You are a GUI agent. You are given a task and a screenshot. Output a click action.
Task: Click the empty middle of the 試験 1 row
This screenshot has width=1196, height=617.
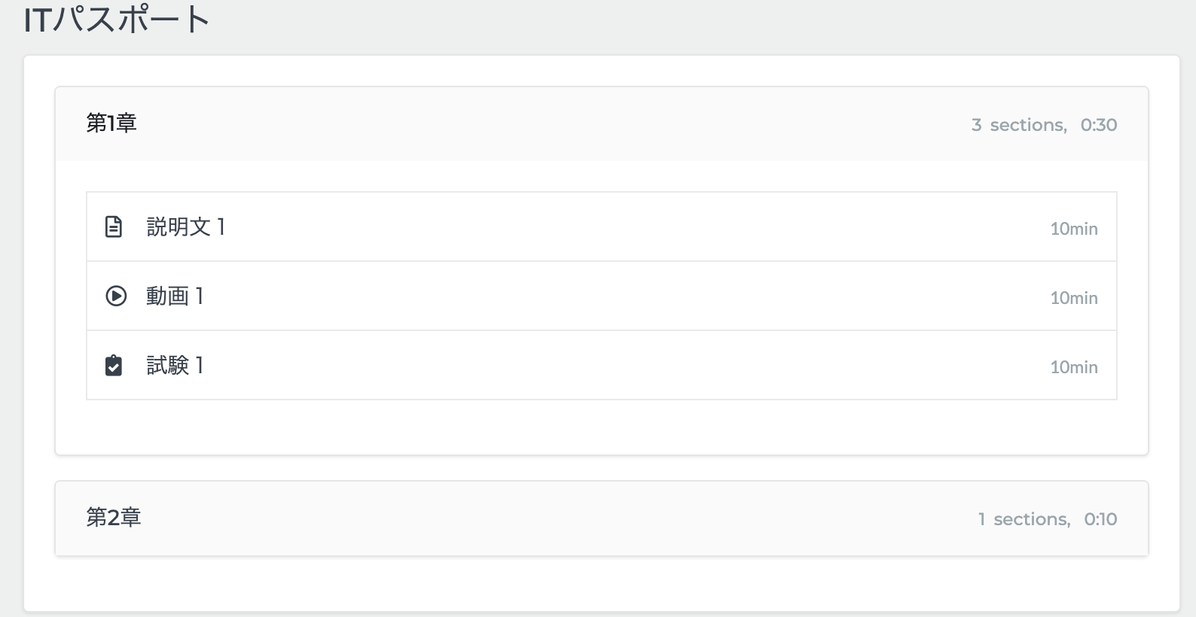click(603, 366)
